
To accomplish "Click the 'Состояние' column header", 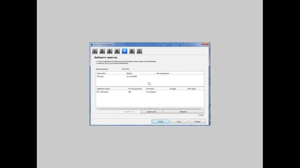I will click(x=150, y=89).
